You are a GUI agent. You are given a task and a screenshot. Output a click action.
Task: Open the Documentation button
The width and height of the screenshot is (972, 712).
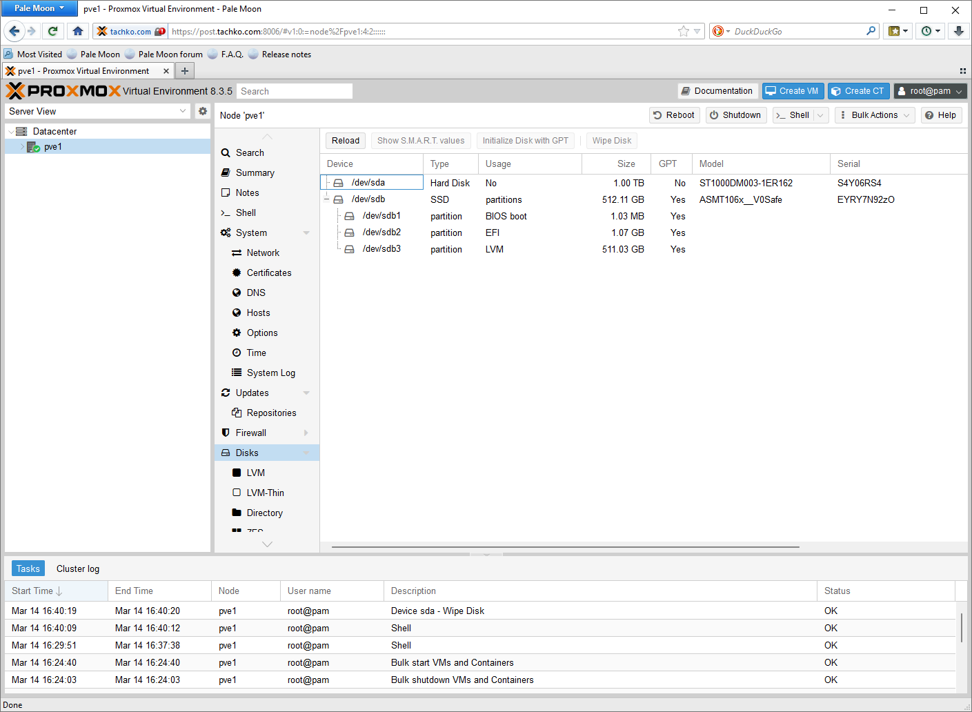point(717,91)
